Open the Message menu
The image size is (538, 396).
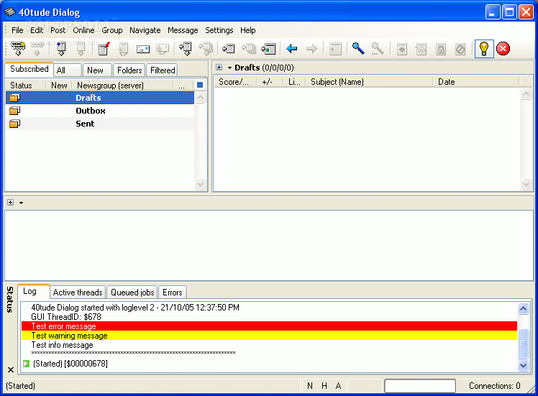pyautogui.click(x=183, y=30)
